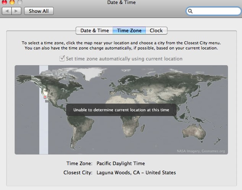The width and height of the screenshot is (242, 190).
Task: Click the magnifying glass search icon
Action: point(191,11)
